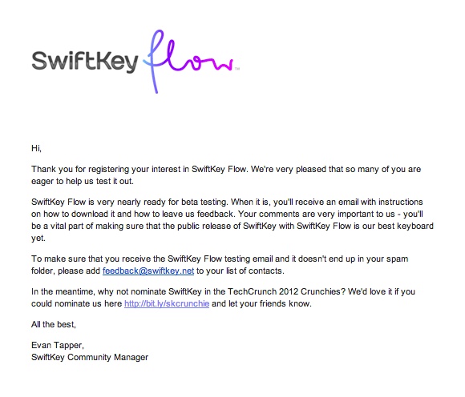Open the http://bit.ly/skcrunchie link
465x397 pixels.
167,303
